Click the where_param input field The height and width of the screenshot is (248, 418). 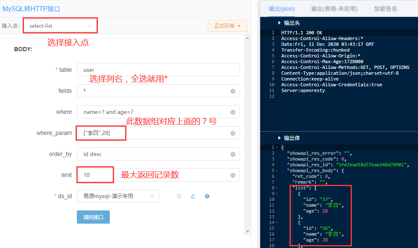[x=158, y=133]
